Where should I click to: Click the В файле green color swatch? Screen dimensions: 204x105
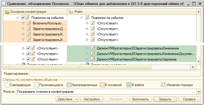tap(129, 85)
